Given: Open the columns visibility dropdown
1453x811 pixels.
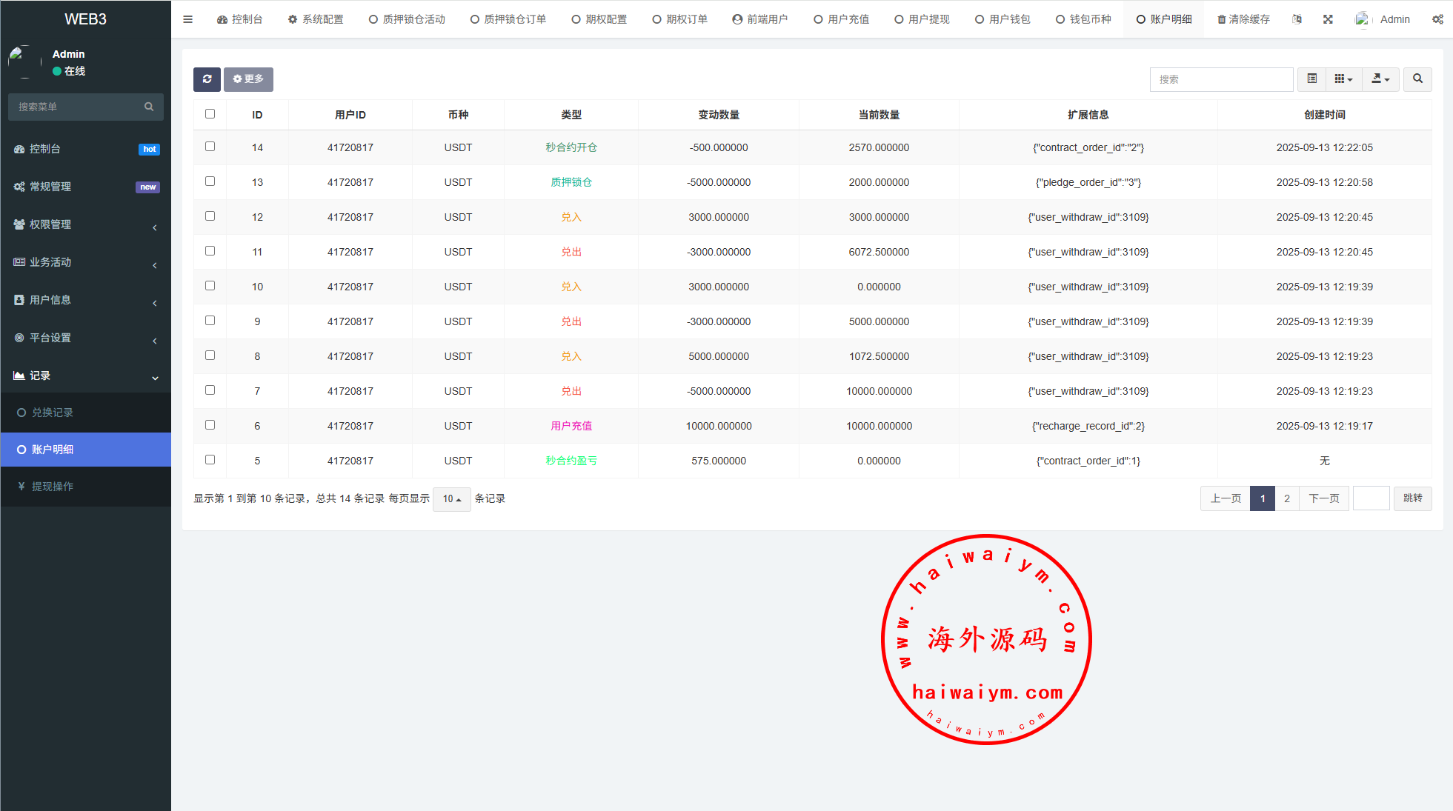Looking at the screenshot, I should [1343, 79].
